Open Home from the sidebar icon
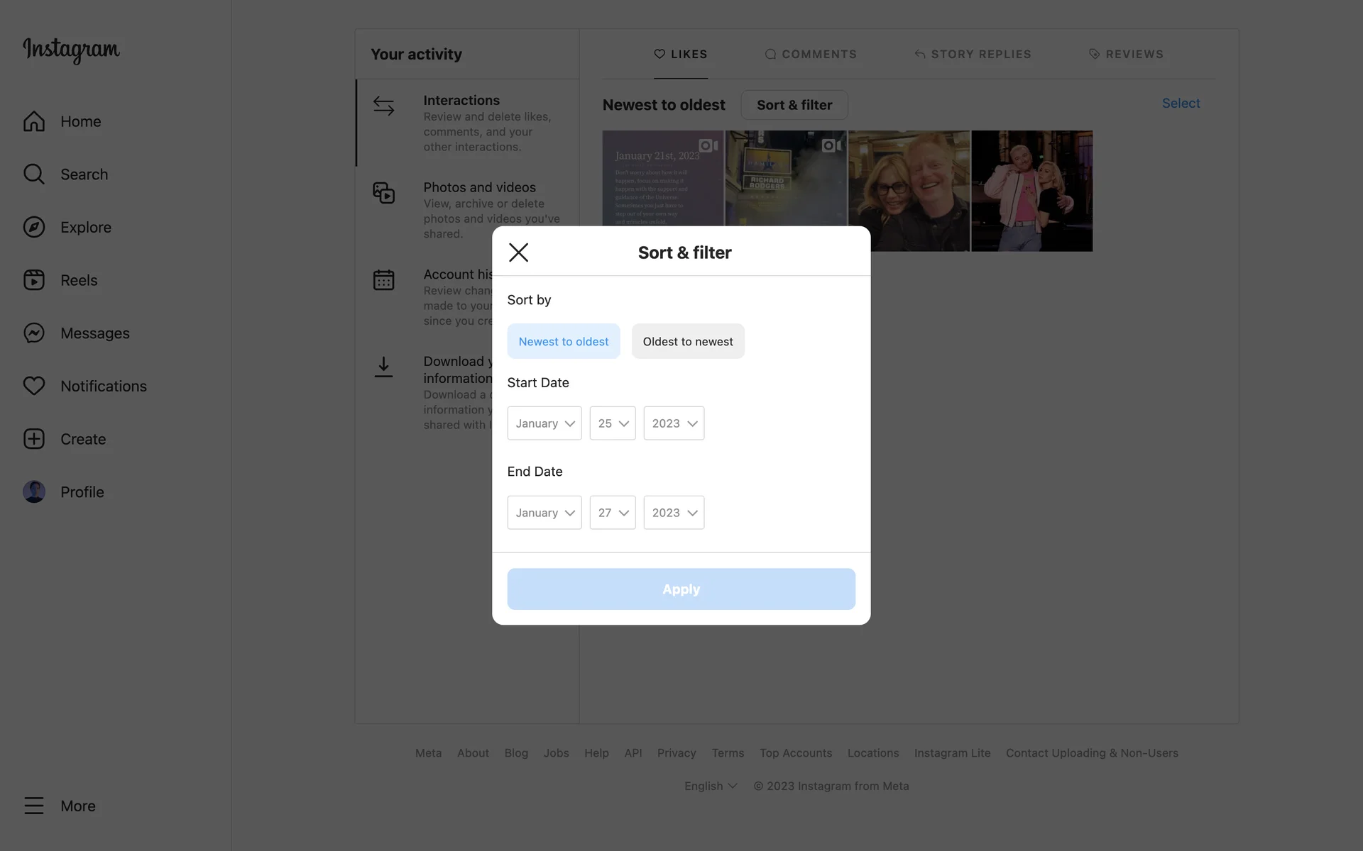This screenshot has width=1363, height=851. tap(33, 121)
